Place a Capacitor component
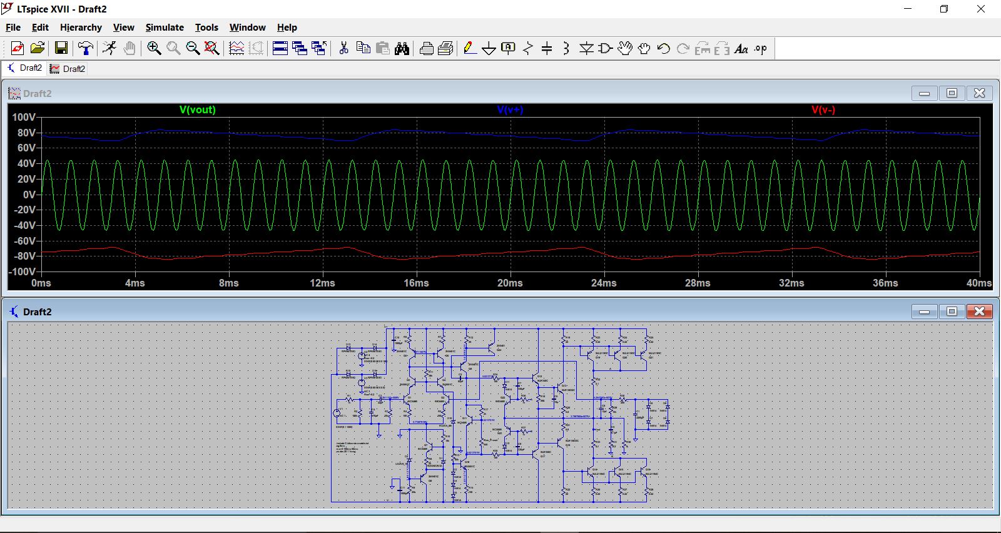This screenshot has width=1001, height=533. coord(547,48)
